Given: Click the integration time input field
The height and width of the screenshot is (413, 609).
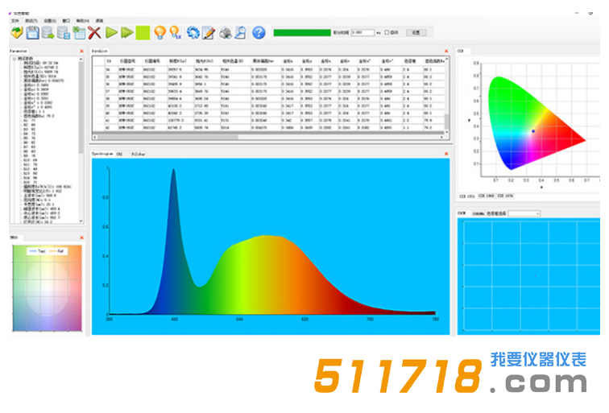Looking at the screenshot, I should (362, 33).
